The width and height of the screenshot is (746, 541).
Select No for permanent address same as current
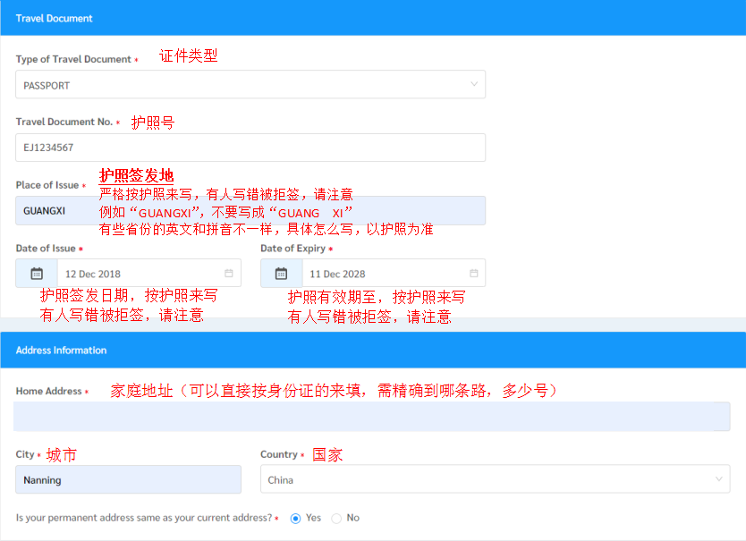[337, 519]
